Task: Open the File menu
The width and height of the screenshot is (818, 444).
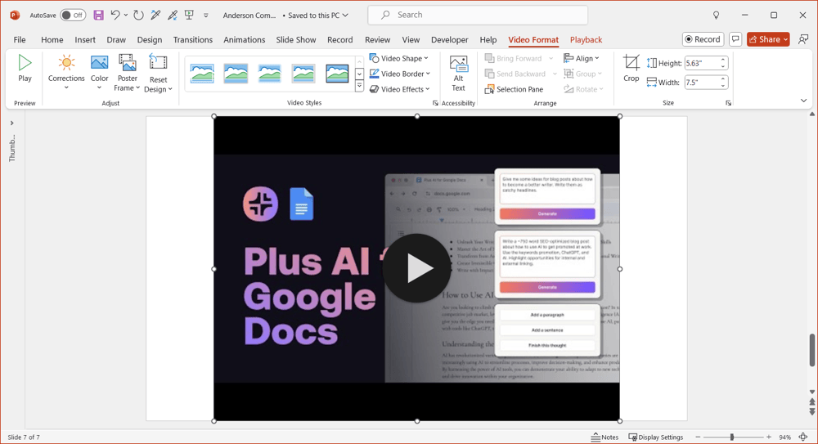Action: (20, 39)
